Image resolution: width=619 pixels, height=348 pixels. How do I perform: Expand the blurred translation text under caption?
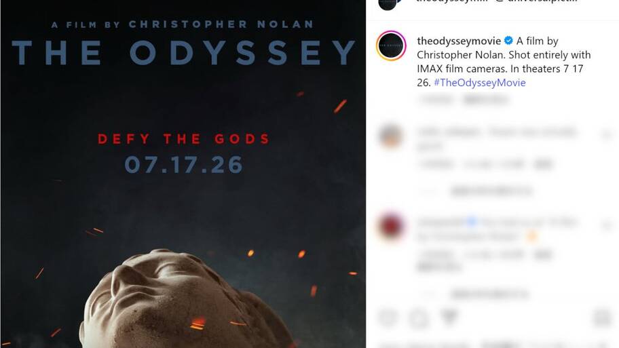(485, 100)
